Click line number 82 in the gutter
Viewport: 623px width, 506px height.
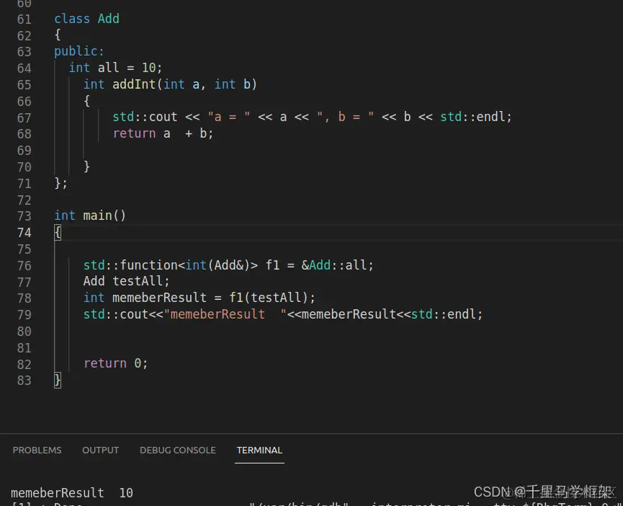coord(24,365)
